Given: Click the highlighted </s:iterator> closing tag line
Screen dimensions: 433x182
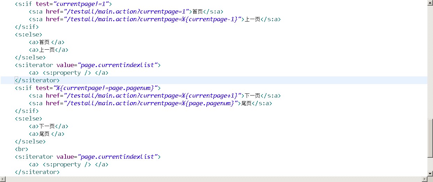Looking at the screenshot, I should click(x=37, y=80).
